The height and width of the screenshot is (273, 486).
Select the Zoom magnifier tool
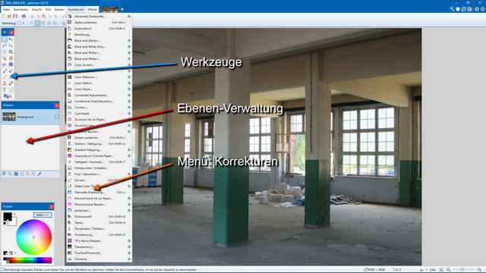coord(11,52)
